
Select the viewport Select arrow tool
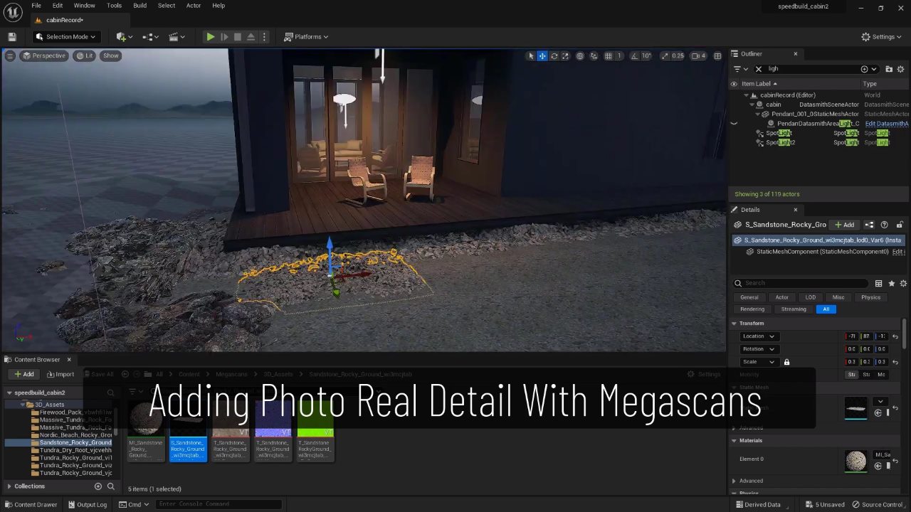coord(530,56)
